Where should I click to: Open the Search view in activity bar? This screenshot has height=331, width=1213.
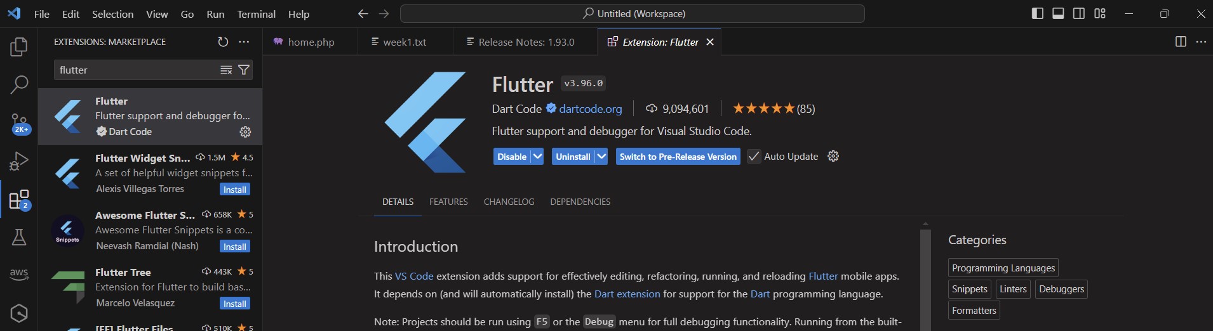pos(19,84)
